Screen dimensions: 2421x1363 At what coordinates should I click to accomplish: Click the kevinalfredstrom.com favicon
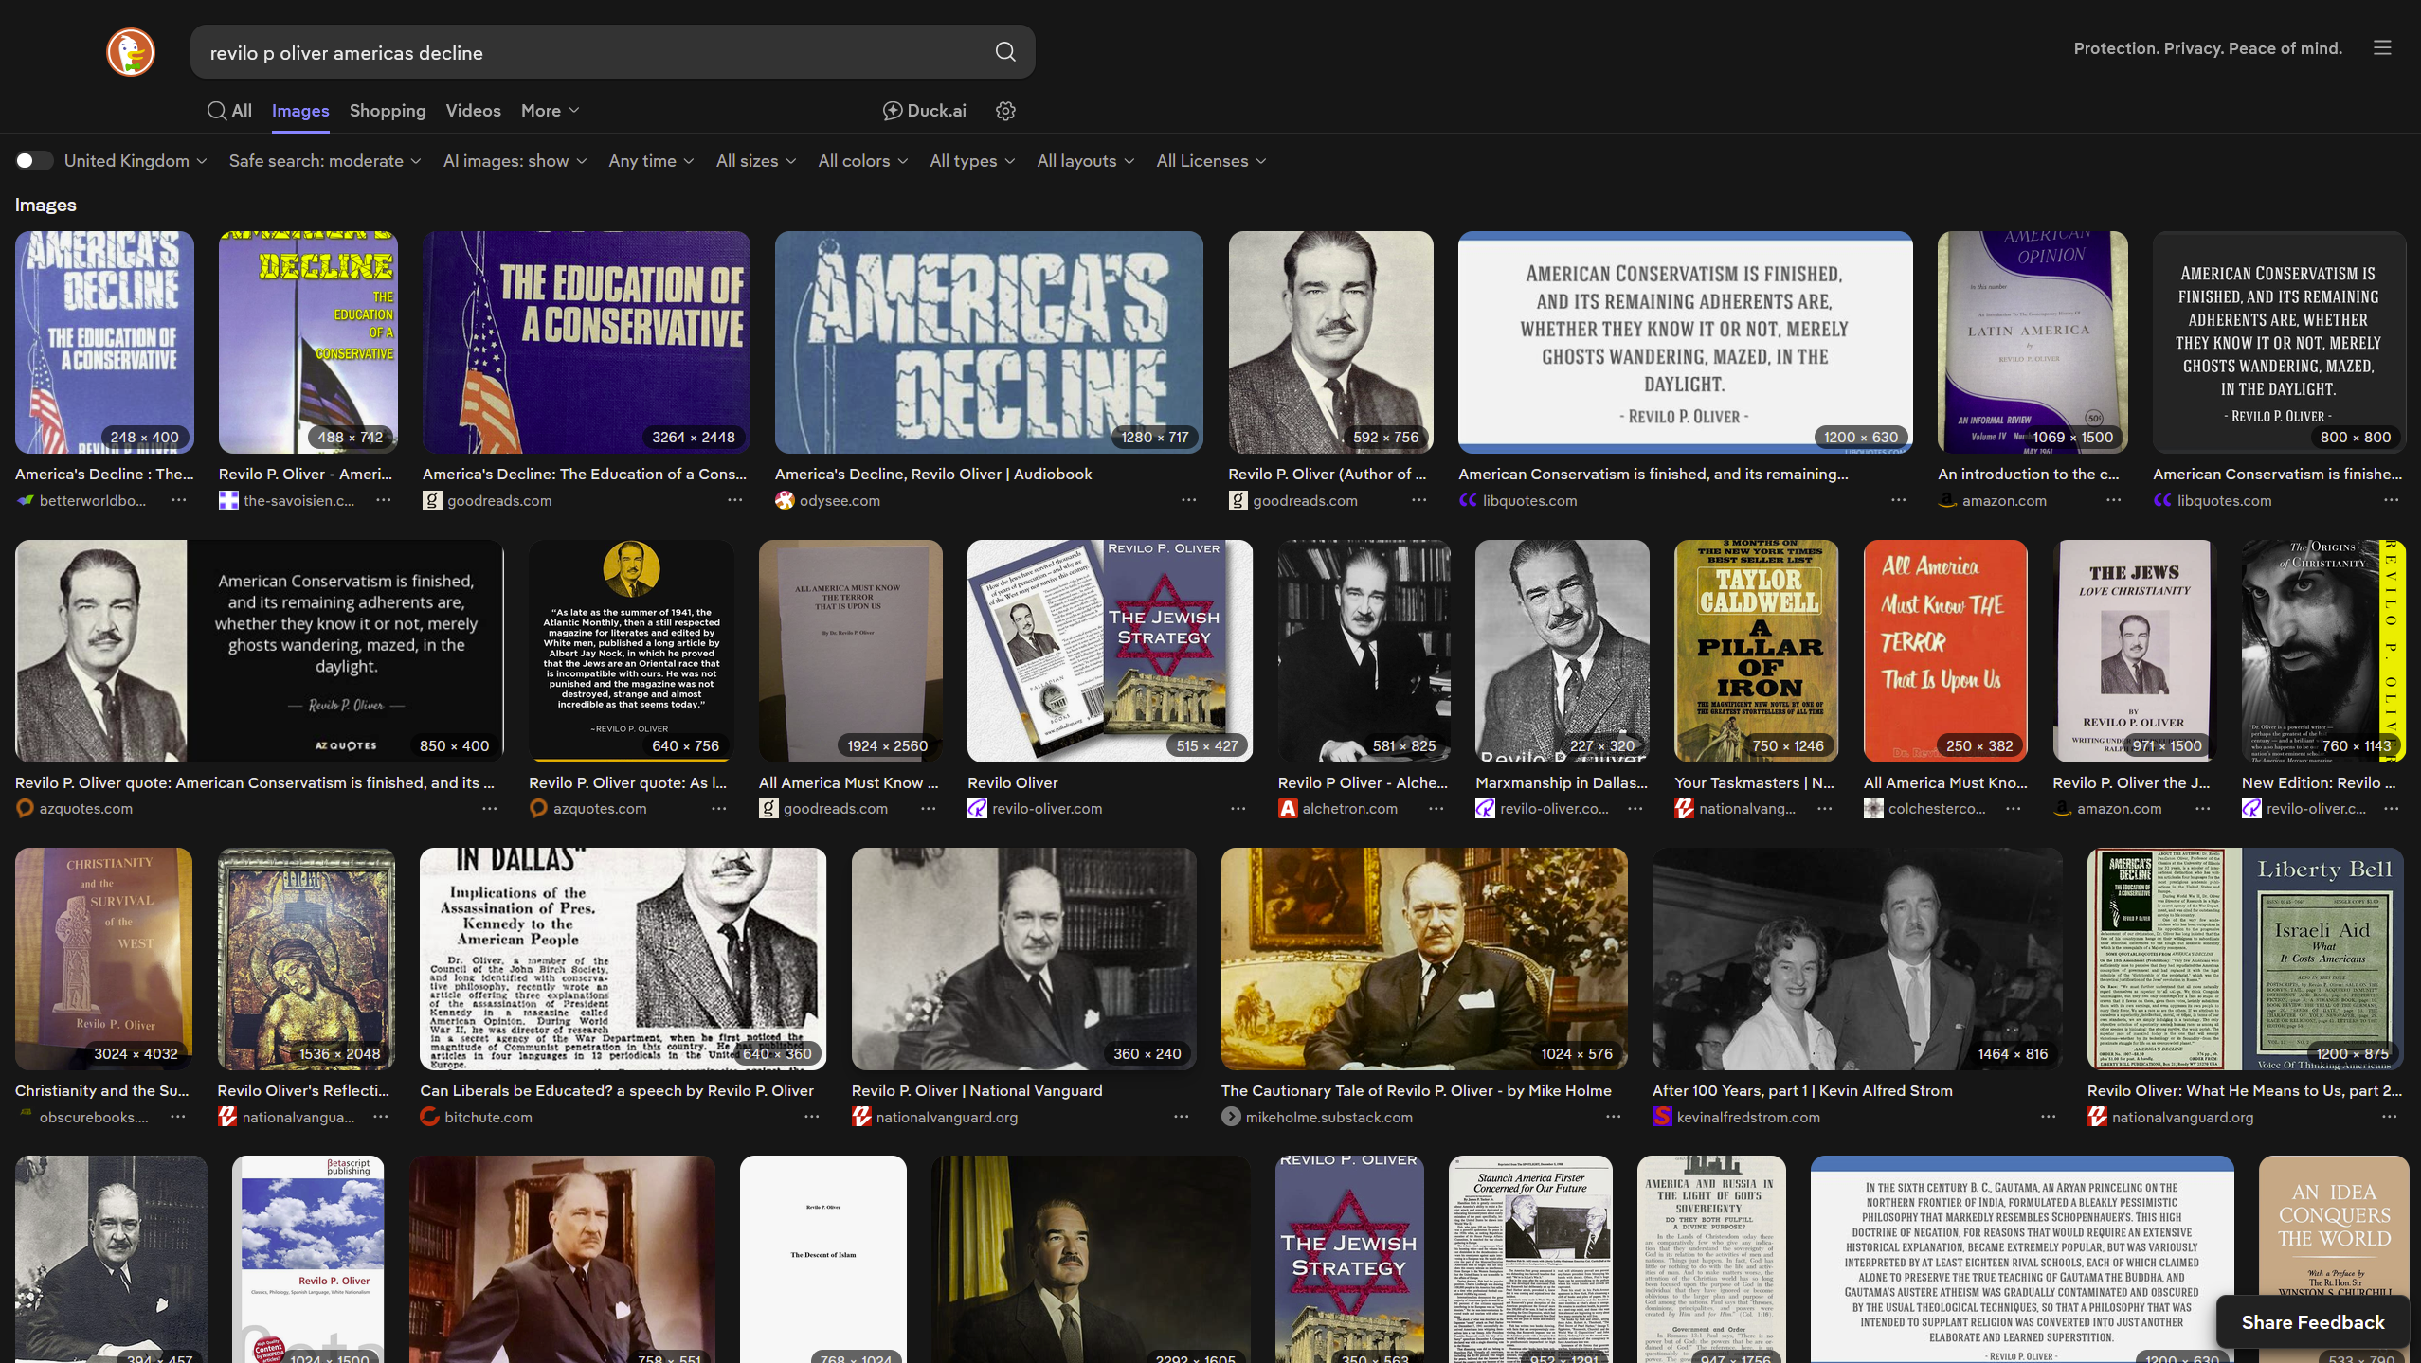[1662, 1118]
